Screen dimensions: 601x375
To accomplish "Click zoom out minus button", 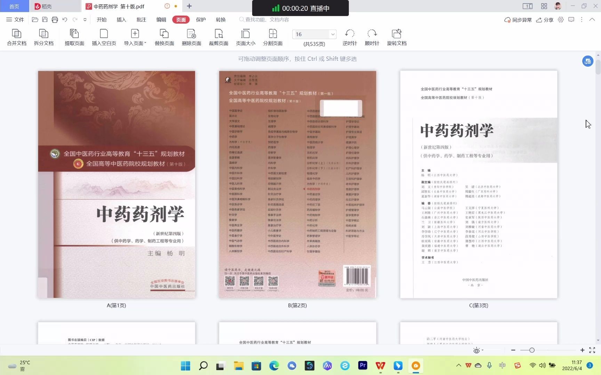I will [513, 350].
